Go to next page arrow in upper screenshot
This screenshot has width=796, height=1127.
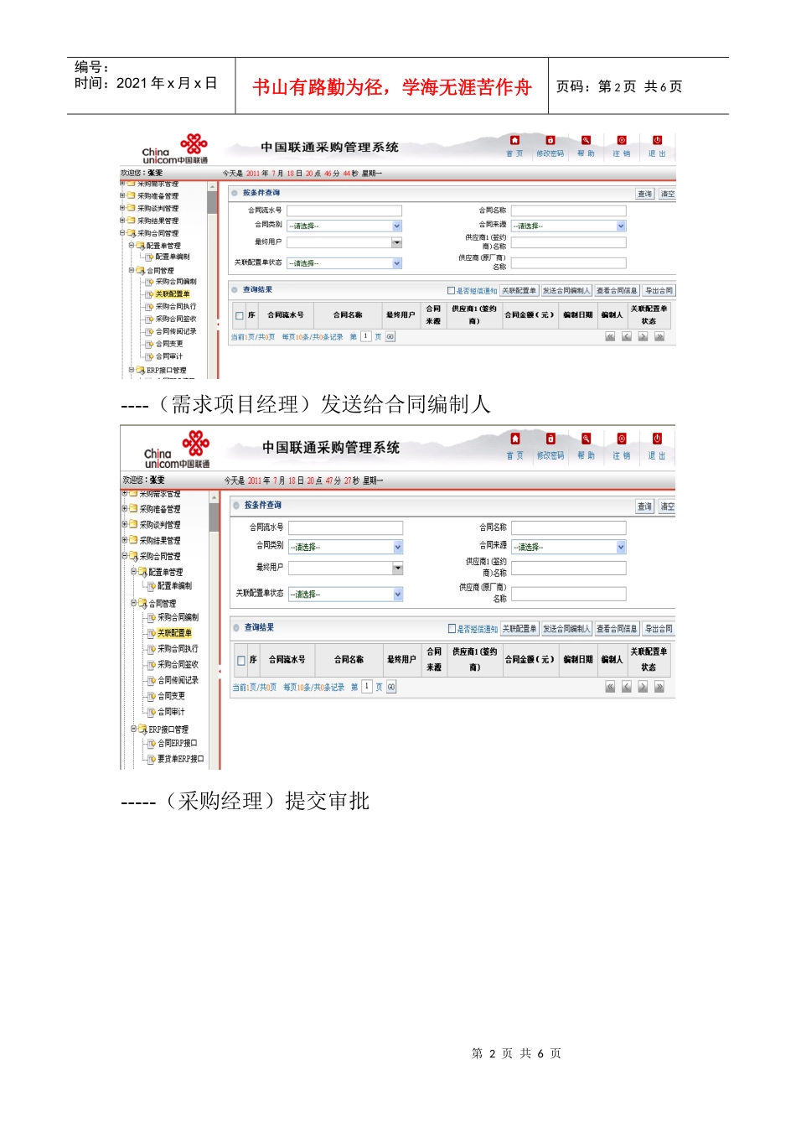(643, 336)
